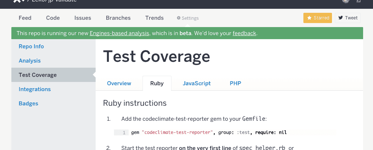The height and width of the screenshot is (150, 373).
Task: Select the PHP instructions tab
Action: (235, 83)
